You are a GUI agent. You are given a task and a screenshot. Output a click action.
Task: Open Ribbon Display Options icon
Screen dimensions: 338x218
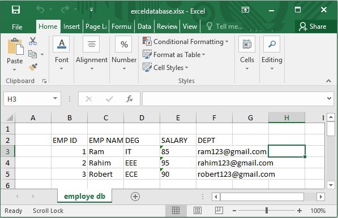coord(245,10)
